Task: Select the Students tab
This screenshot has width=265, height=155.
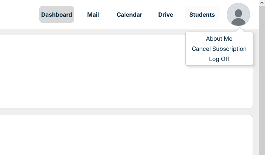Action: click(x=202, y=15)
